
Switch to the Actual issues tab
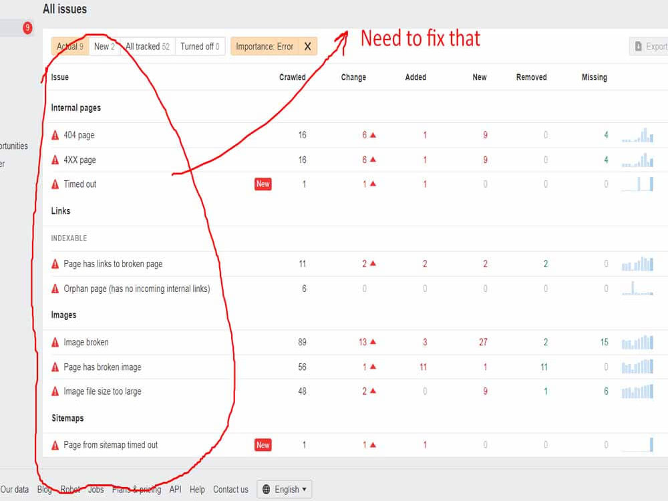(70, 47)
